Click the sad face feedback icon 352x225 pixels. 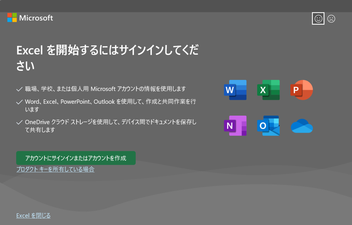[331, 19]
